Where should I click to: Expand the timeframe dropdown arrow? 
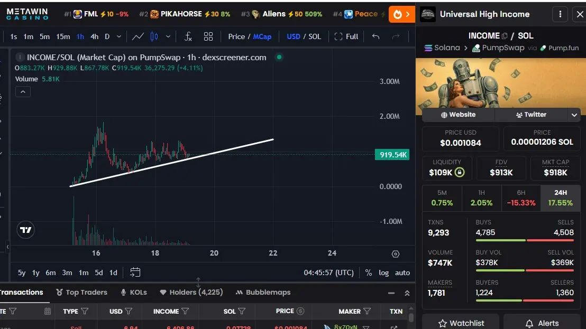coord(119,36)
